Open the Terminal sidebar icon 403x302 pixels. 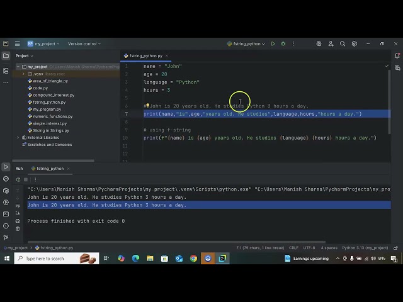tap(6, 214)
